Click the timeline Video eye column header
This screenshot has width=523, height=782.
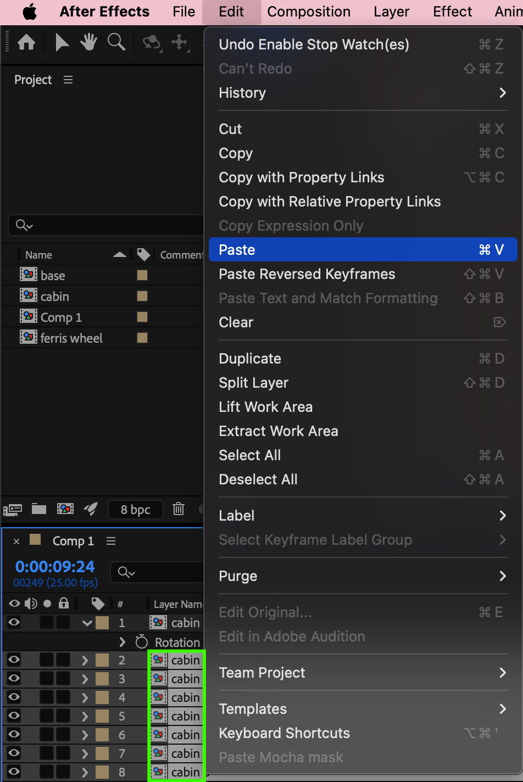coord(14,604)
